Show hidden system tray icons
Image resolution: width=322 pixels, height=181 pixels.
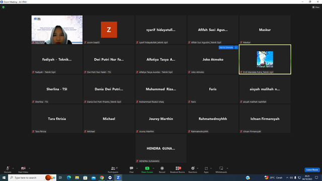[287, 177]
